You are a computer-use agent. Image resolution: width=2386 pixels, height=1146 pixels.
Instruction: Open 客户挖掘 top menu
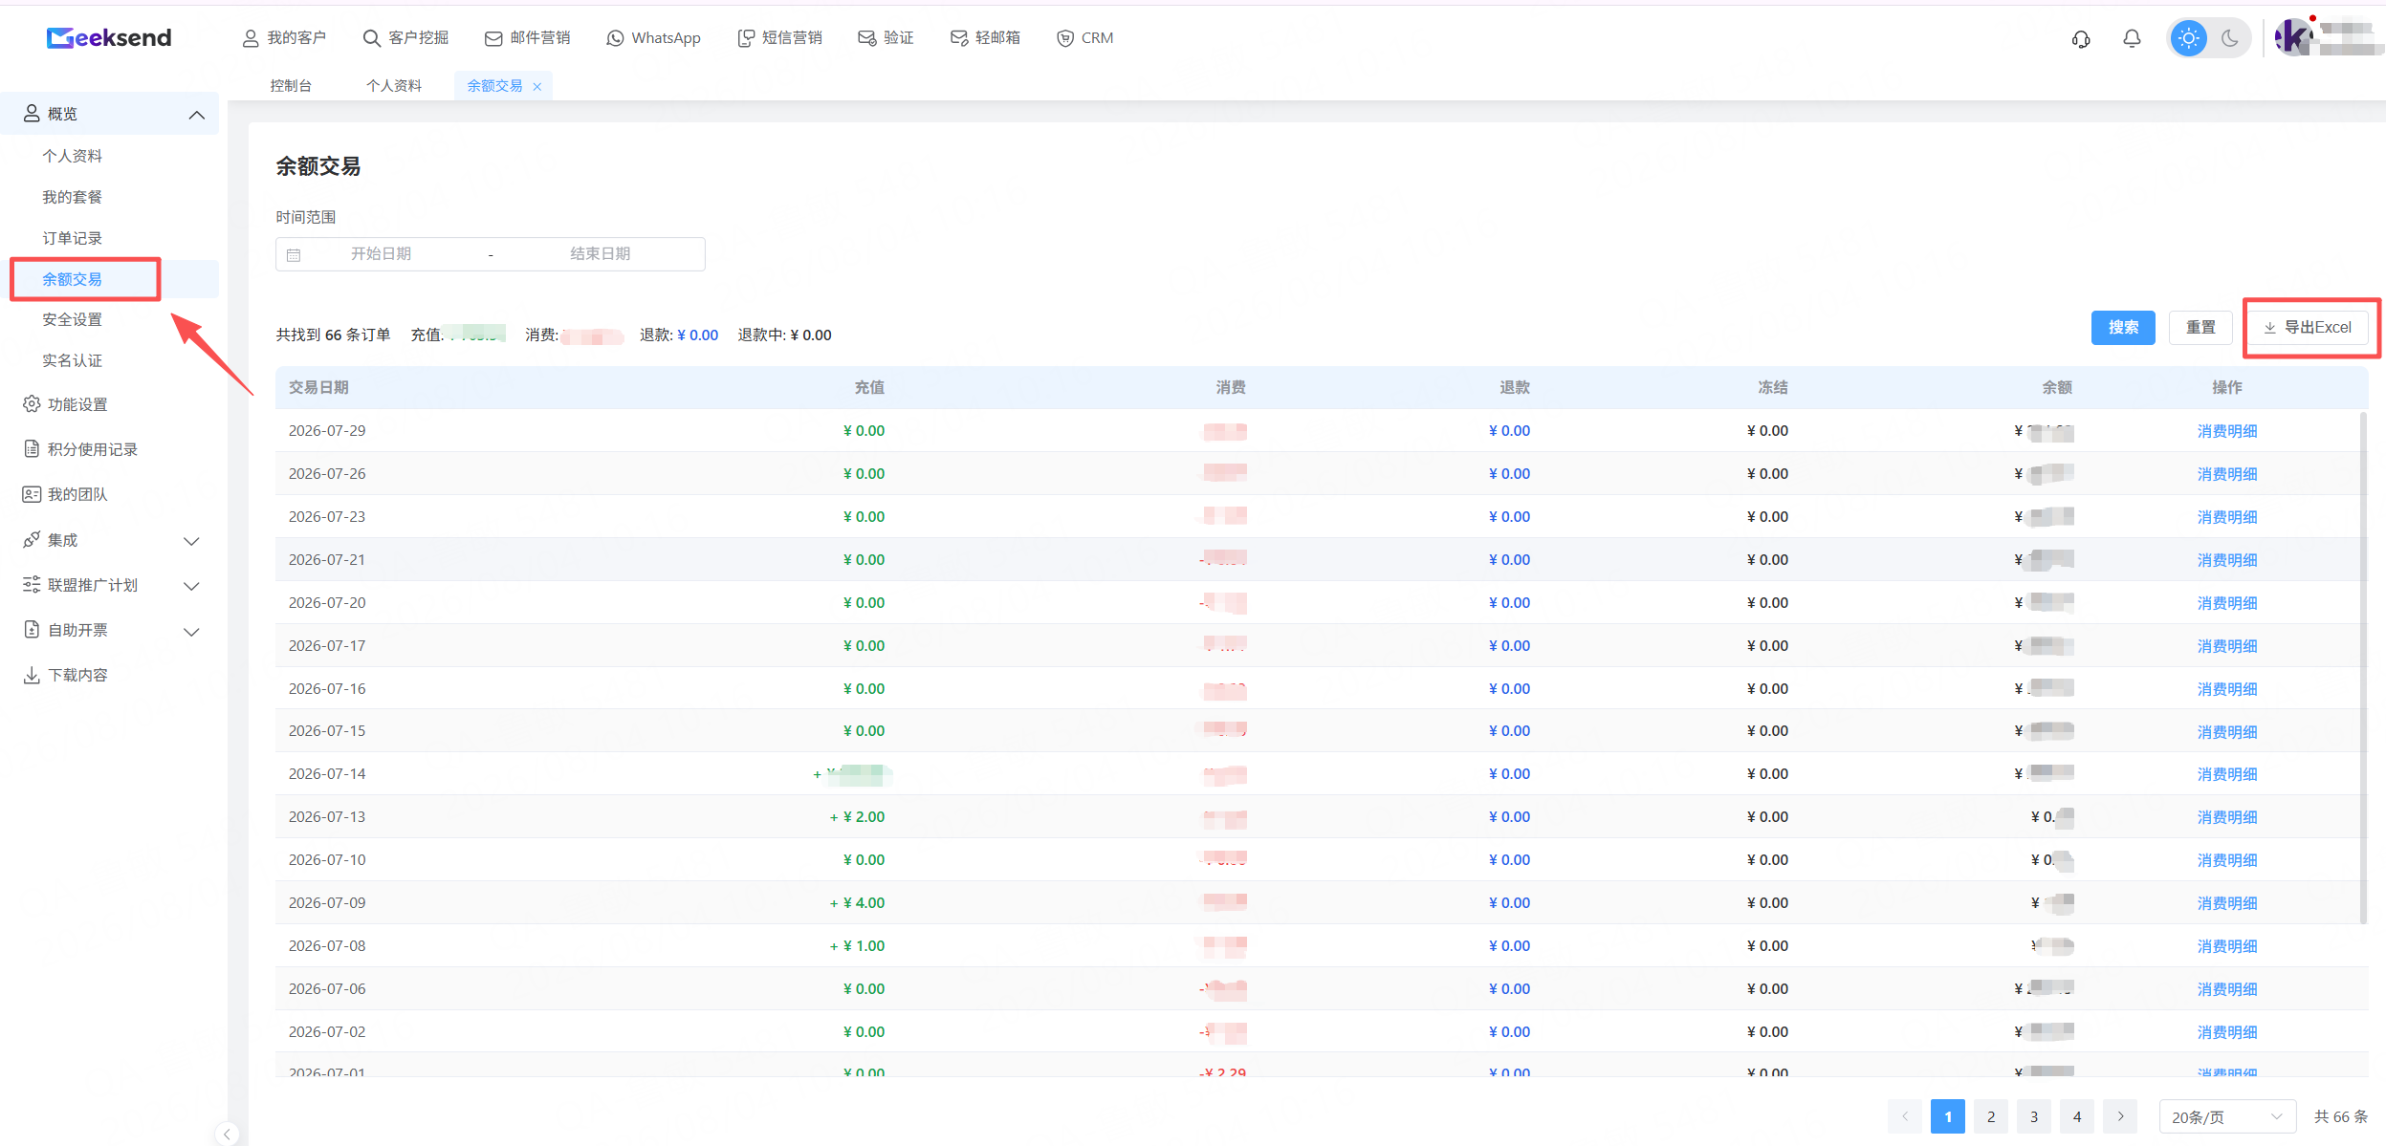click(405, 38)
